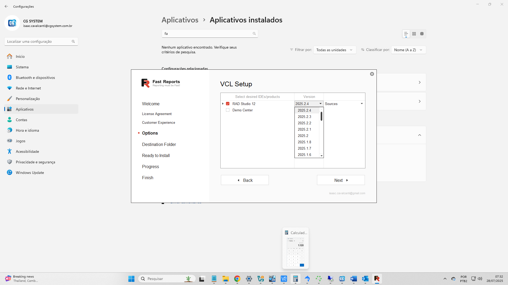Open Rede e Internet settings
Screen dimensions: 508x285
pos(41,88)
